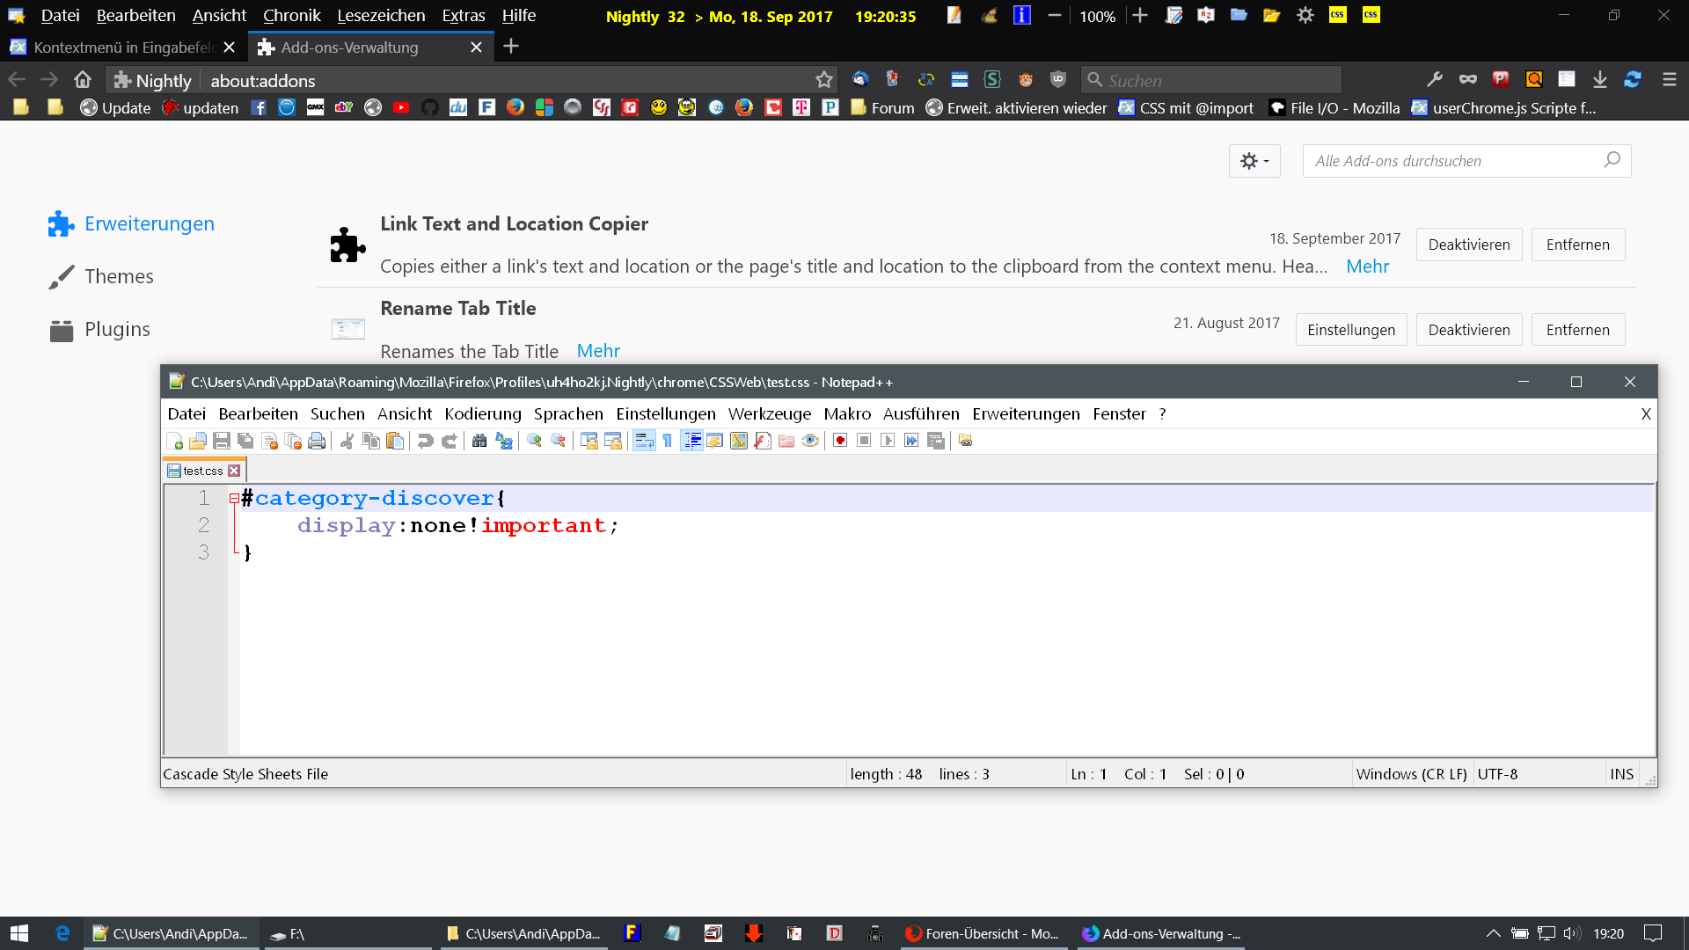Click the Notepad++ Save icon
The height and width of the screenshot is (950, 1689).
coord(222,441)
